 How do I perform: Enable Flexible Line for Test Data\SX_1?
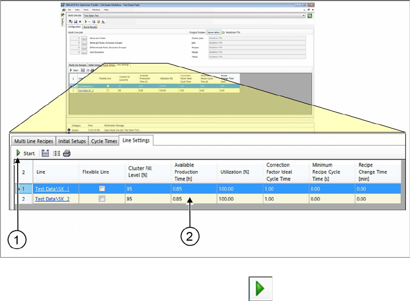(x=102, y=188)
